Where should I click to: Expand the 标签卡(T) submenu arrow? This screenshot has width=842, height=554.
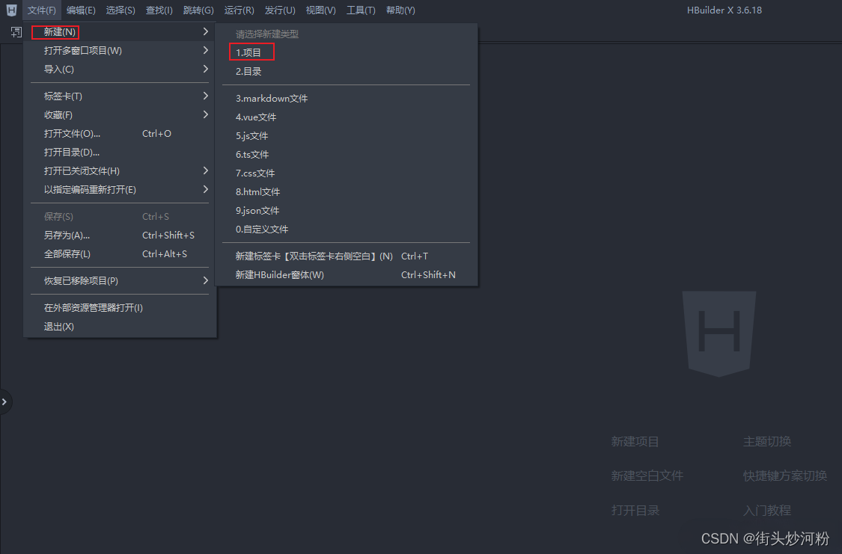[205, 96]
